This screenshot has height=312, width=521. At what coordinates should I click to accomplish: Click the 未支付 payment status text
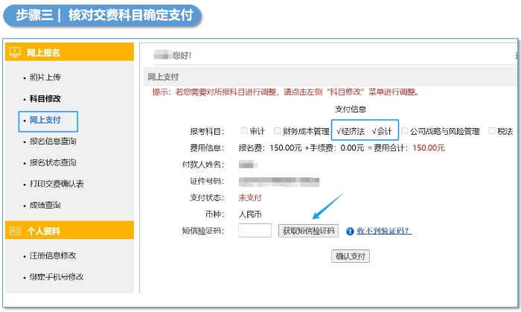click(250, 198)
